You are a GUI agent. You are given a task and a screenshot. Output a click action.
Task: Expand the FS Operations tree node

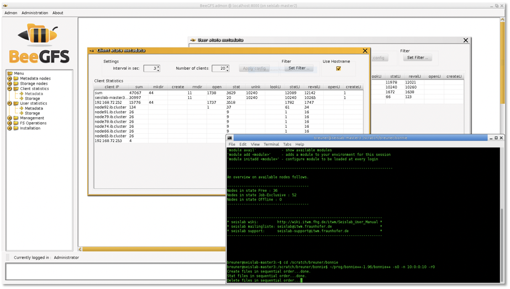[9, 123]
